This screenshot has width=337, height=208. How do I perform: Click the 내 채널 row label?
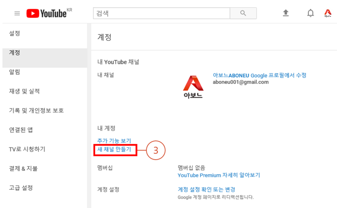(105, 75)
